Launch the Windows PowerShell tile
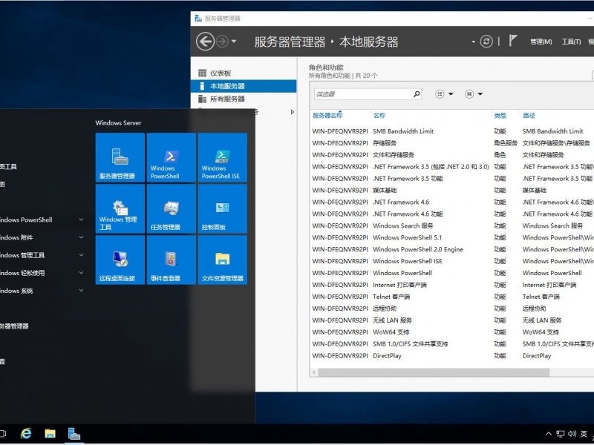594x445 pixels. pyautogui.click(x=172, y=157)
